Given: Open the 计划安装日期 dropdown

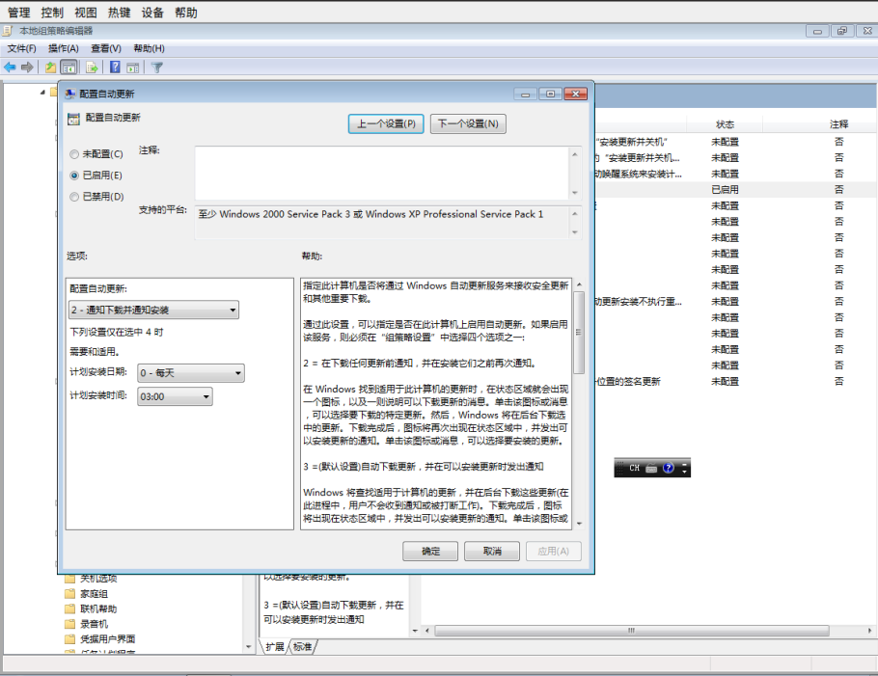Looking at the screenshot, I should click(191, 373).
